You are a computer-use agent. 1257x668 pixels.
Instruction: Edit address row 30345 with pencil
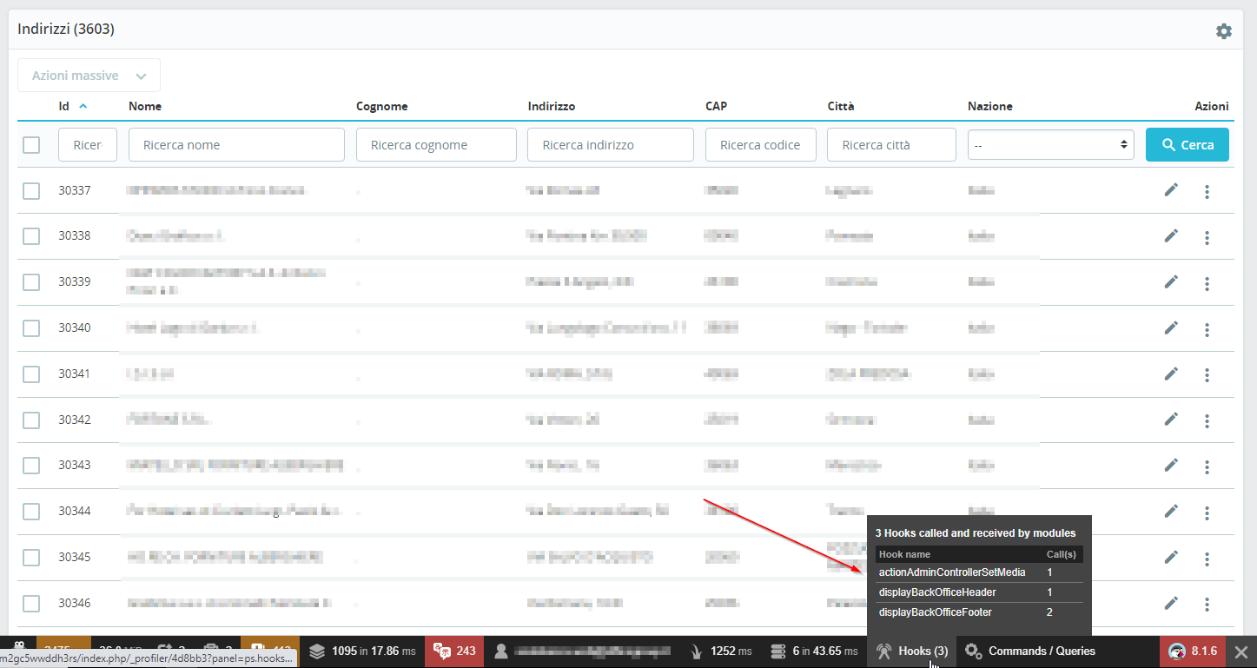[x=1171, y=557]
